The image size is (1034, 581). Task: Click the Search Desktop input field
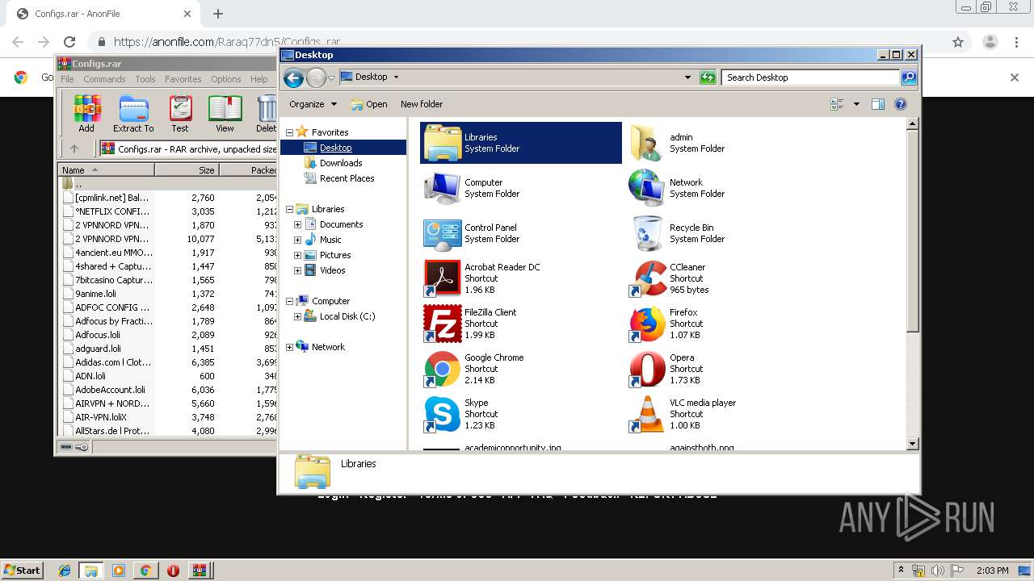809,77
